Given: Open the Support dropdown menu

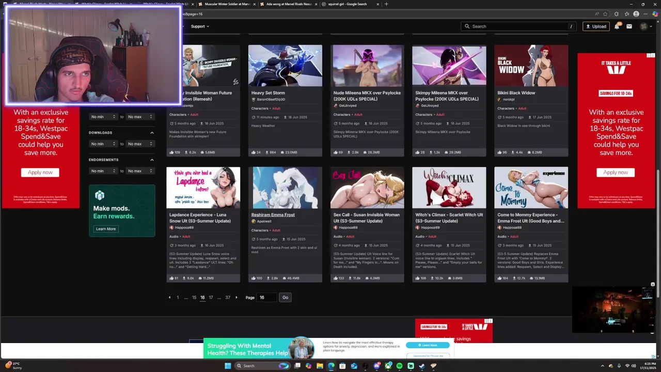Looking at the screenshot, I should point(200,26).
